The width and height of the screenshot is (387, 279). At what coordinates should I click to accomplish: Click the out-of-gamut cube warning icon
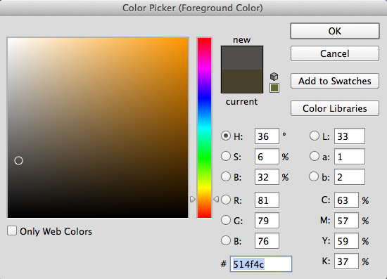[274, 77]
